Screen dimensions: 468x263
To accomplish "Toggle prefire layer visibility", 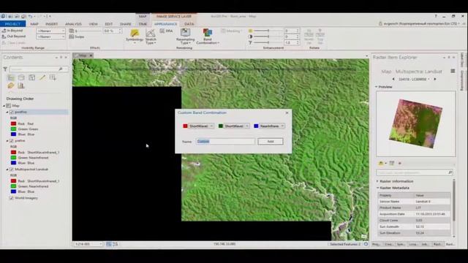I will (x=12, y=141).
